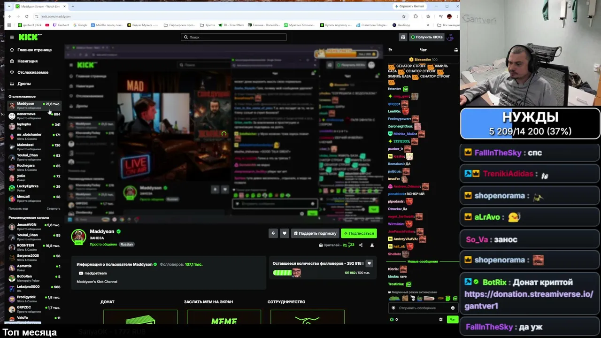601x338 pixels.
Task: Click the Подарить подписку button
Action: tap(315, 233)
